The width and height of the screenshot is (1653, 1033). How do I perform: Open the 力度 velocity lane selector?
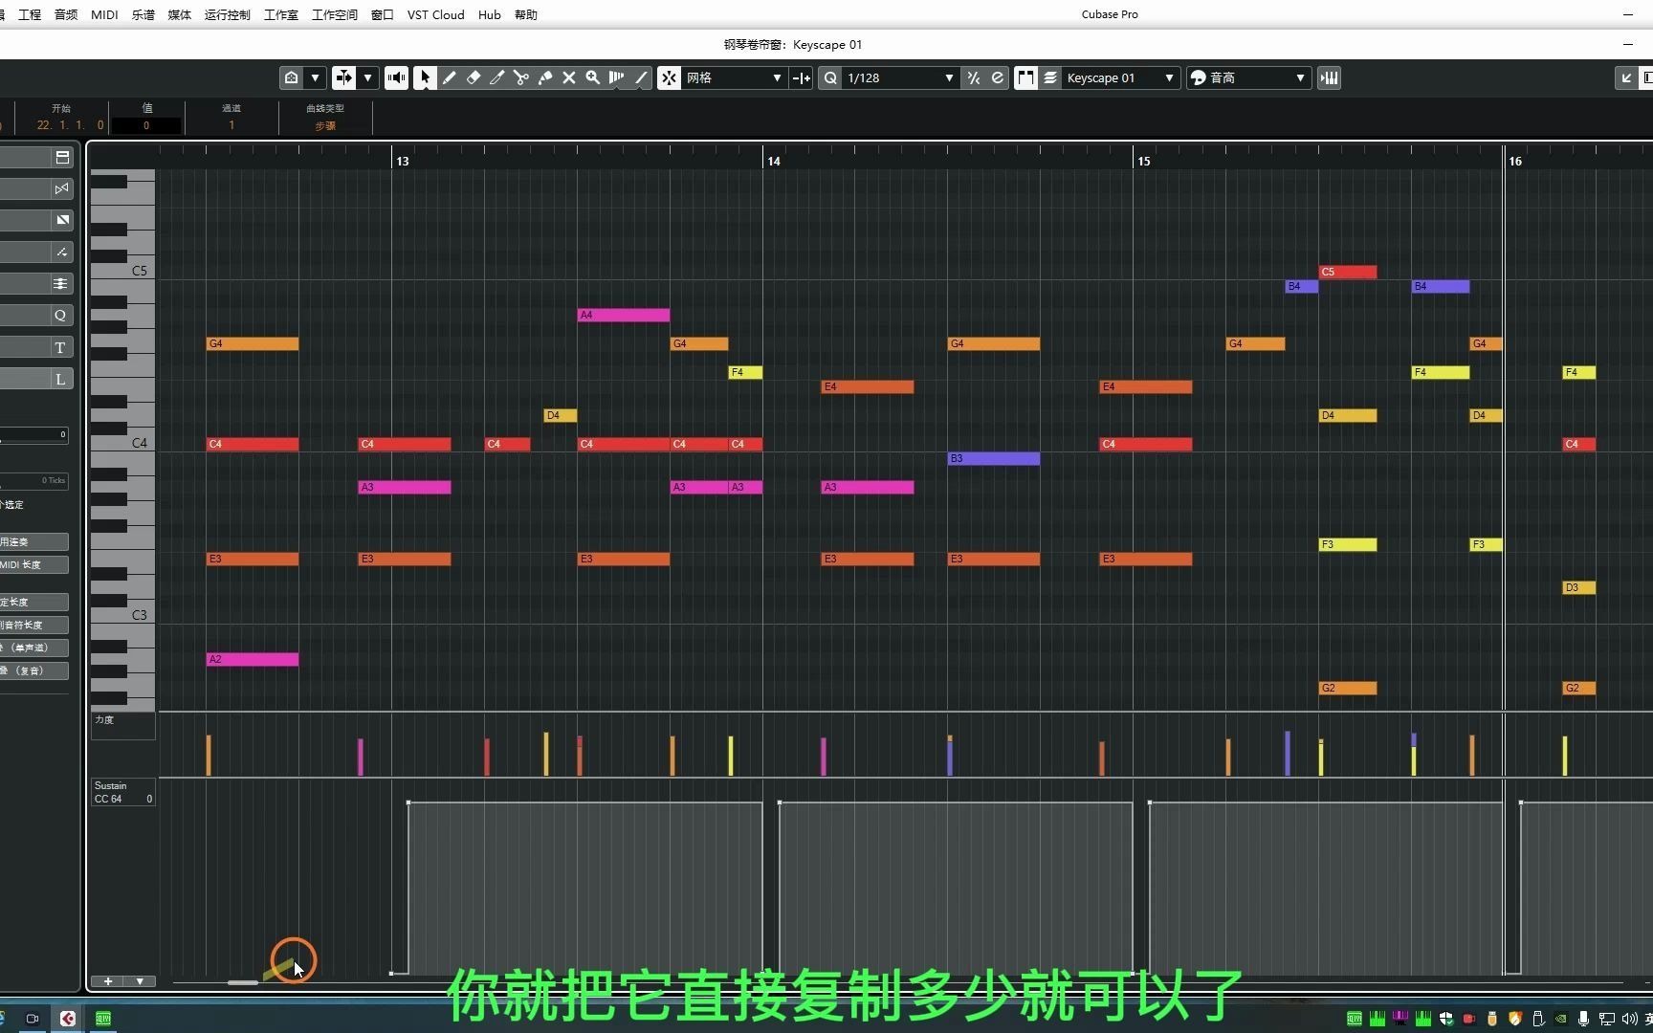[122, 726]
